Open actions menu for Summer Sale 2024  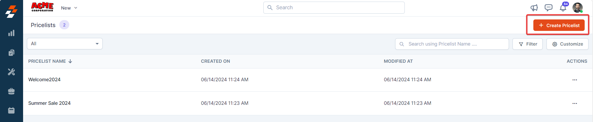click(575, 104)
